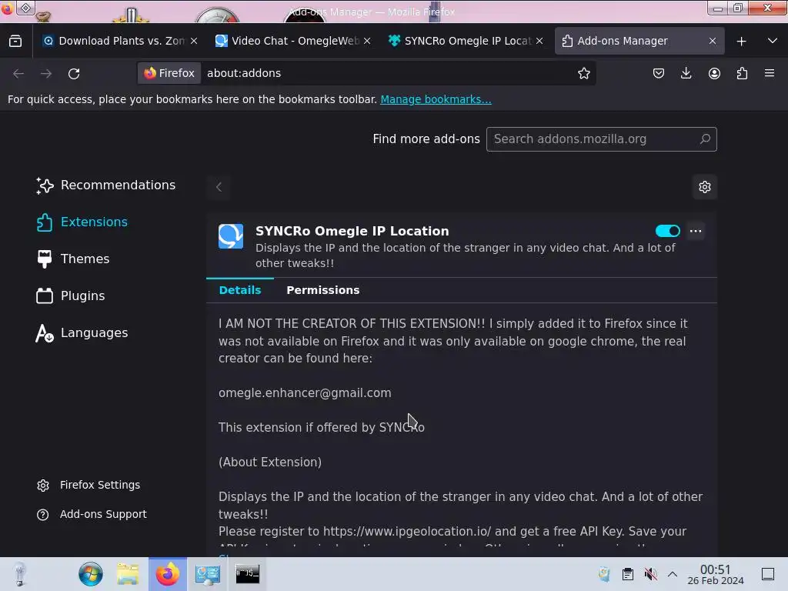Open Add-ons Support link
The height and width of the screenshot is (591, 788).
coord(92,515)
